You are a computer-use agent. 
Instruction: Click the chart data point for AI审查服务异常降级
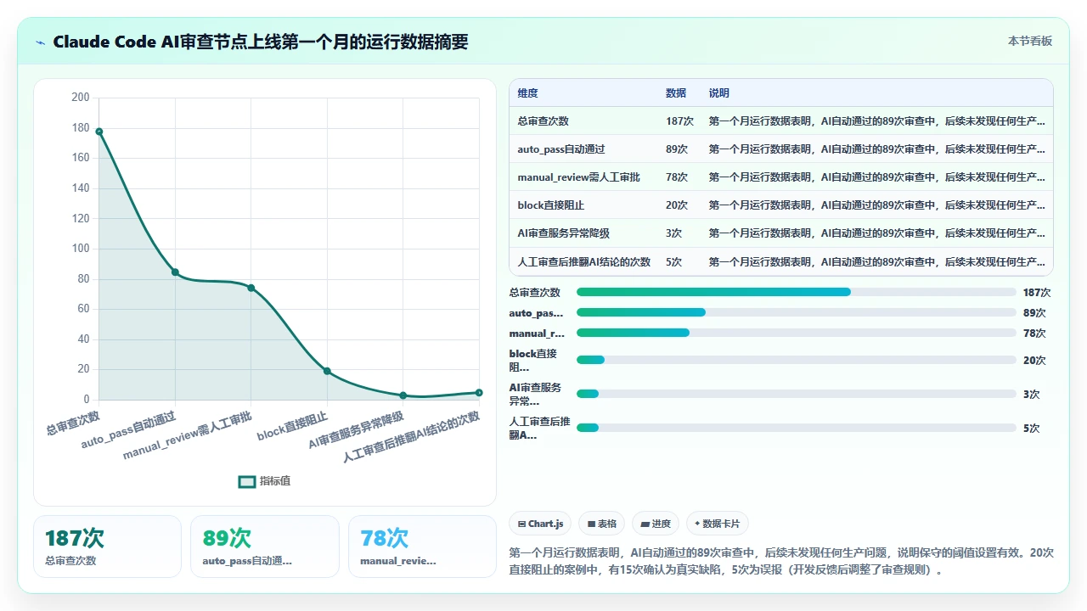403,395
